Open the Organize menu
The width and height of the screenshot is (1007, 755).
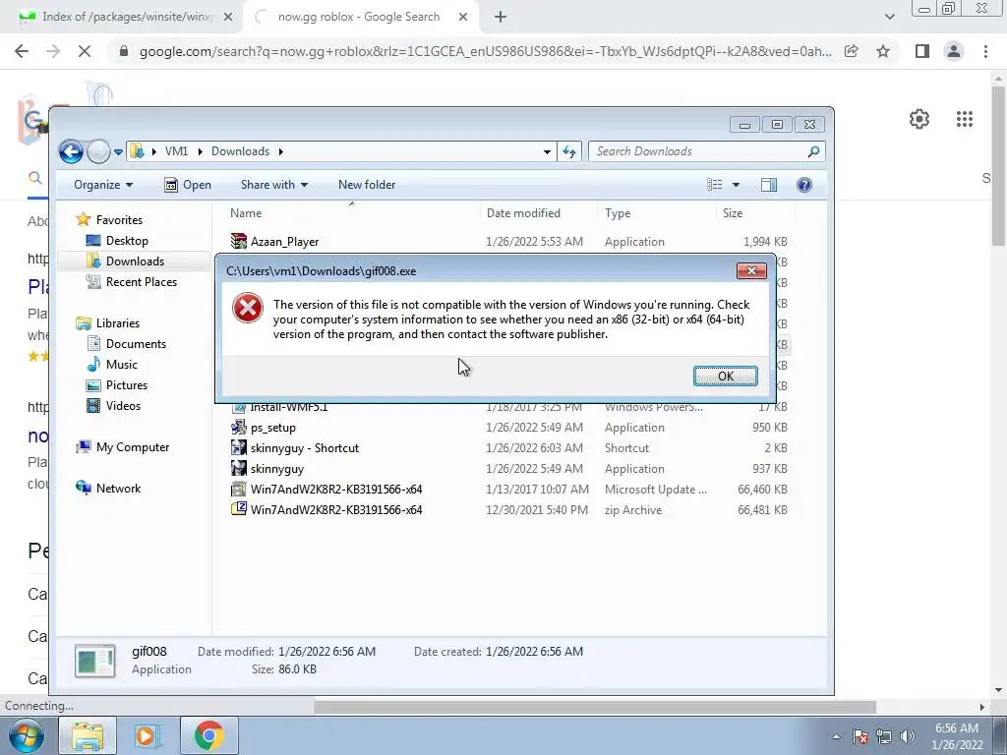(x=102, y=185)
